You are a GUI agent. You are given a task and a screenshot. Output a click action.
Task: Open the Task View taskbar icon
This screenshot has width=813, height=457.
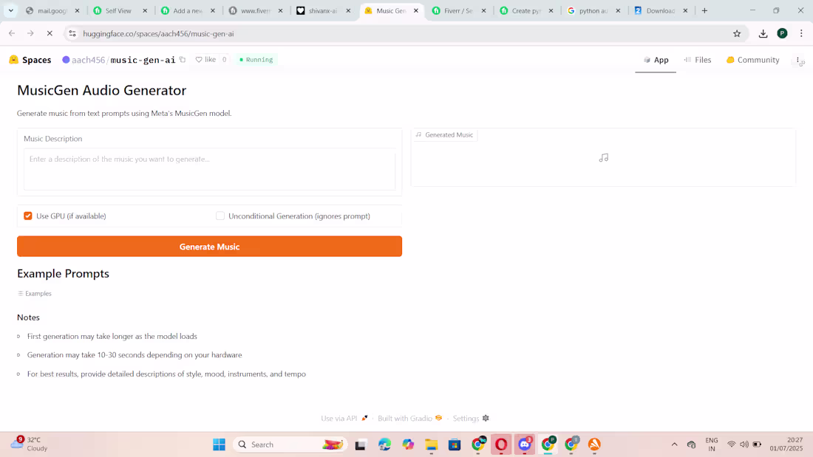pyautogui.click(x=361, y=444)
